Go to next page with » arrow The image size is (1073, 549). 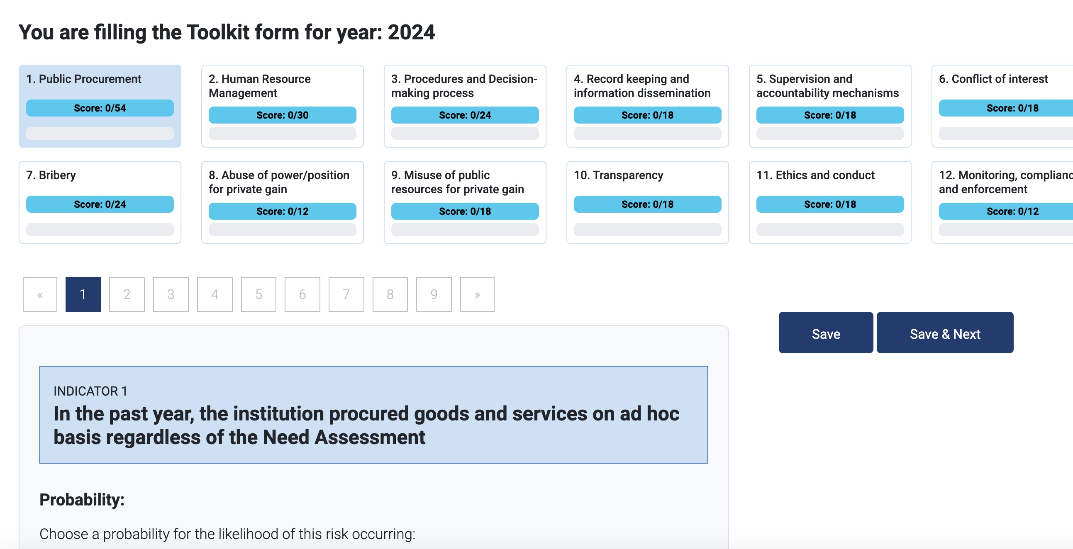click(x=477, y=294)
